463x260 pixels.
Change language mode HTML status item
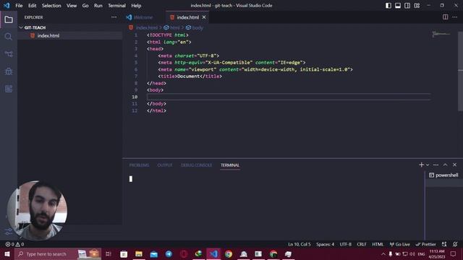(x=378, y=244)
